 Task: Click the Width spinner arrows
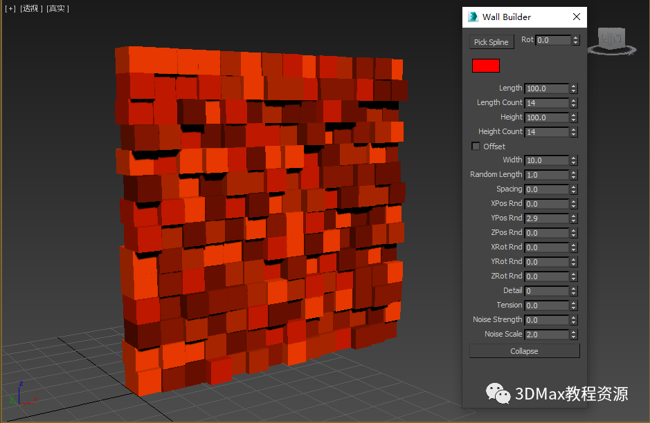[574, 160]
